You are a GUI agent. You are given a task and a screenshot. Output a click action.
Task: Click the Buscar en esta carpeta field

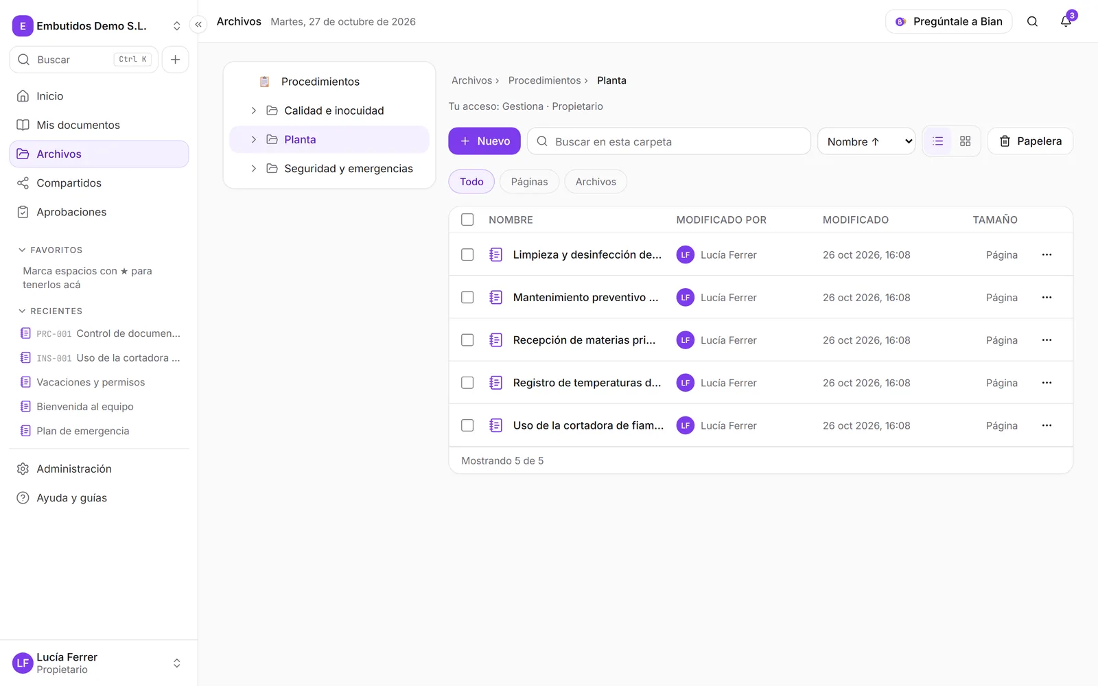[x=669, y=141]
